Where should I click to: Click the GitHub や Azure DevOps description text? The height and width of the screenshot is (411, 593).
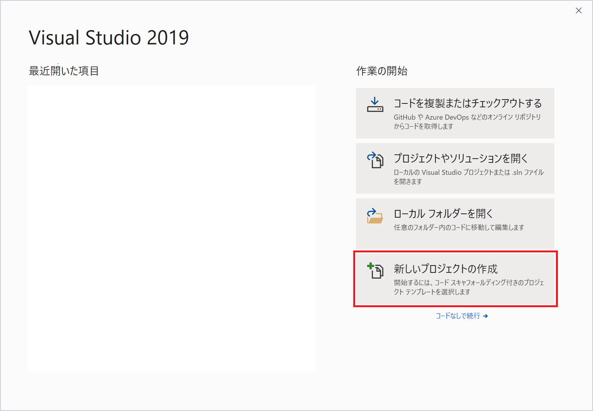tap(467, 122)
